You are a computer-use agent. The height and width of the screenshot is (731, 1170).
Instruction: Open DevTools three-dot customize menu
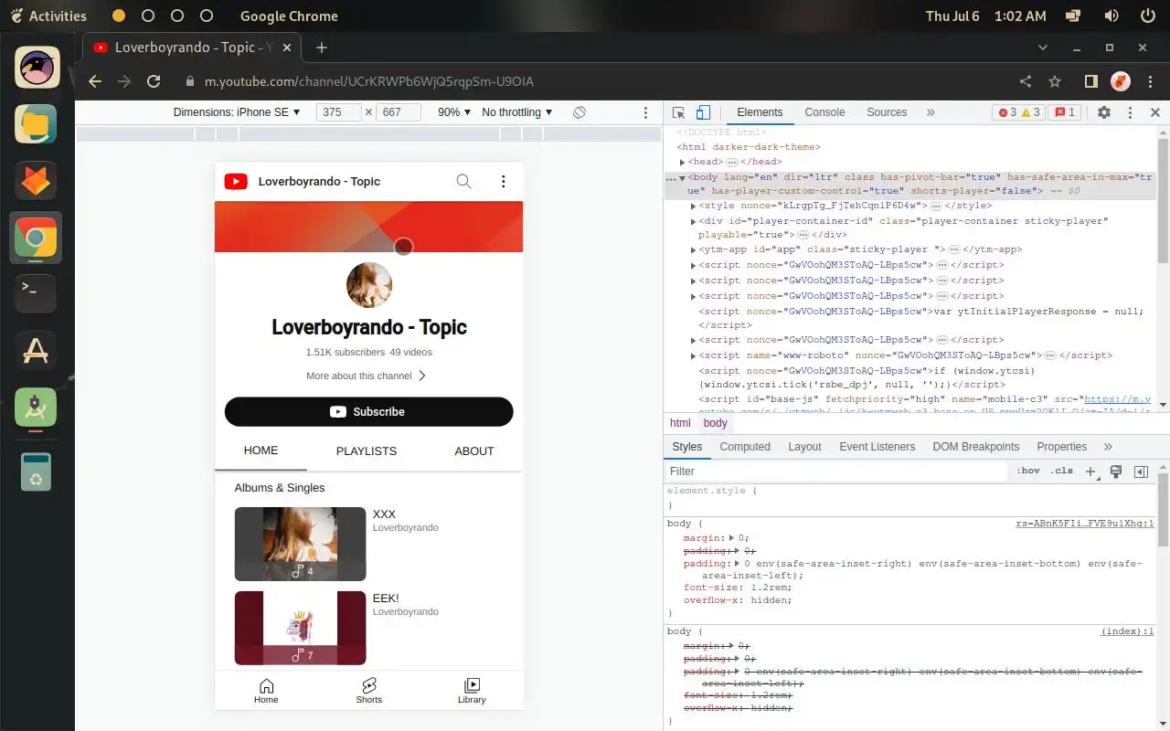pos(1130,112)
